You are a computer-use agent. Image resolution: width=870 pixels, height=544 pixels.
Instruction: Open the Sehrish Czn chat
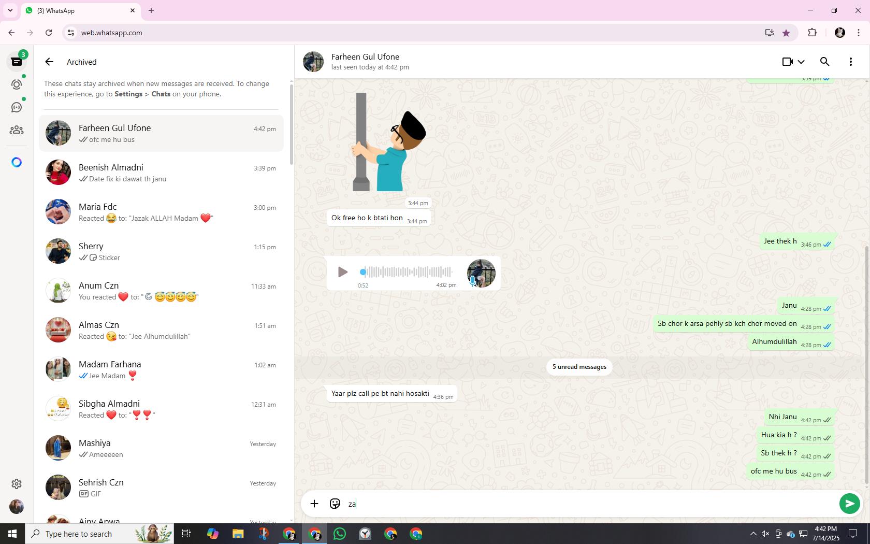point(162,488)
